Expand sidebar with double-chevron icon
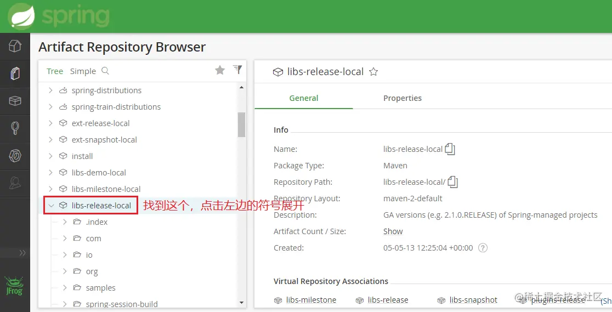 tap(22, 253)
